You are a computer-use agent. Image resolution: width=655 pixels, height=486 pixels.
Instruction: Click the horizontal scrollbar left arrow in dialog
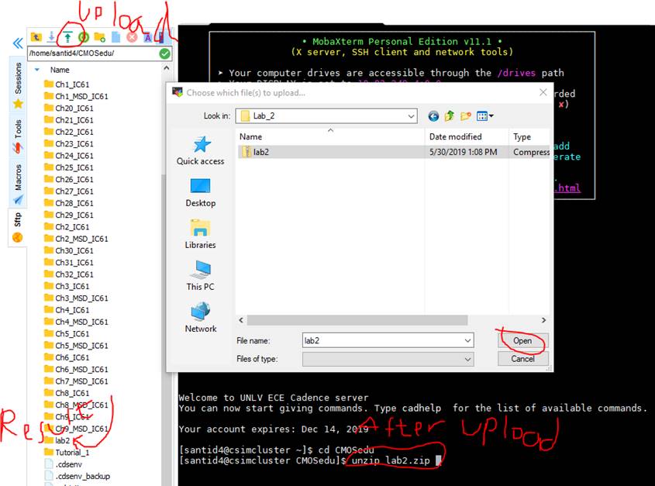(x=241, y=320)
